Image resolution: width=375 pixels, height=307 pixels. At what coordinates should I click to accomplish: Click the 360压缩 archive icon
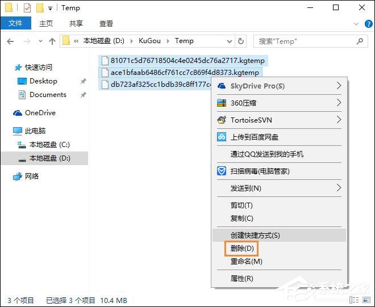(x=222, y=103)
